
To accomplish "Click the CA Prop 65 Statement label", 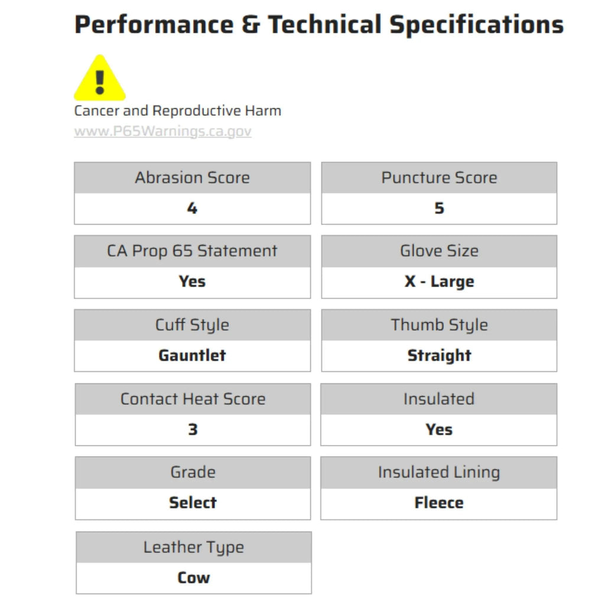I will click(x=192, y=251).
